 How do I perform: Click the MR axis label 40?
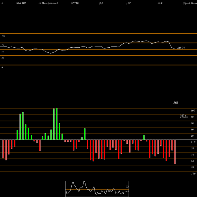[x=192, y=130]
